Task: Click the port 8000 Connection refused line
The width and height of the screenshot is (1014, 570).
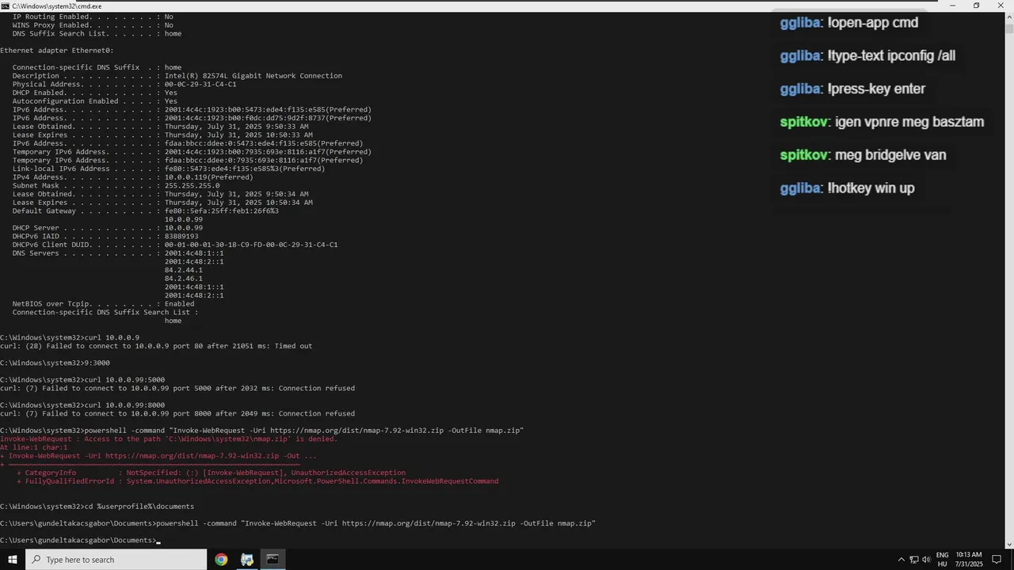Action: click(x=177, y=413)
